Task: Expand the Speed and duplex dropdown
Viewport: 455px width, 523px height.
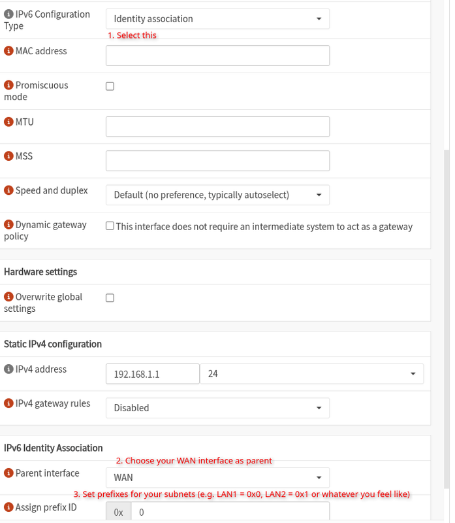Action: click(218, 195)
